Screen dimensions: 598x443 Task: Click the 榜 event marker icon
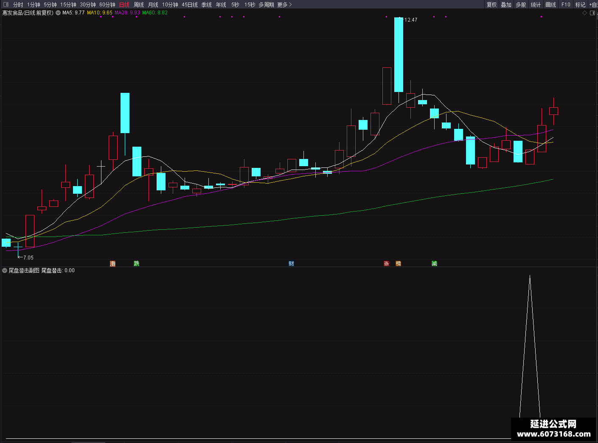click(398, 264)
